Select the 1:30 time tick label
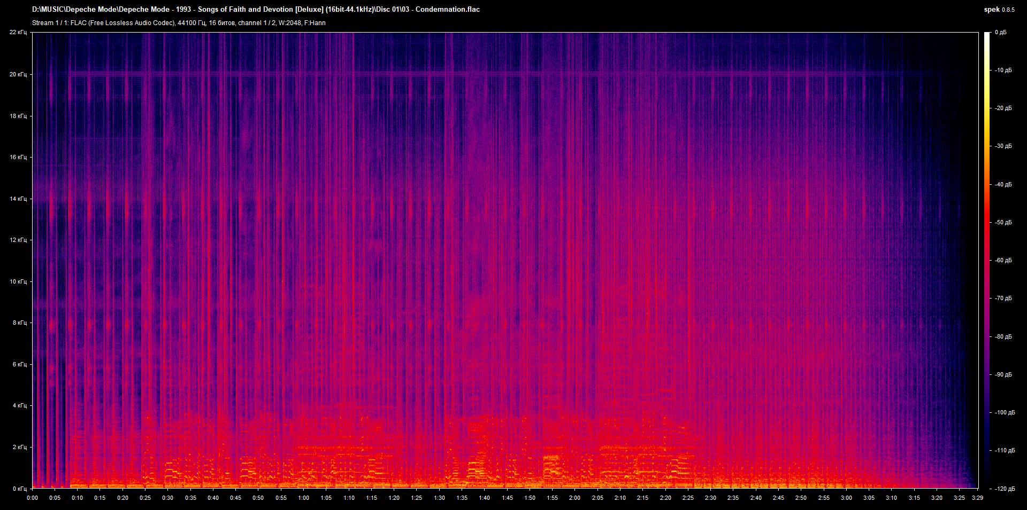1027x510 pixels. [439, 498]
